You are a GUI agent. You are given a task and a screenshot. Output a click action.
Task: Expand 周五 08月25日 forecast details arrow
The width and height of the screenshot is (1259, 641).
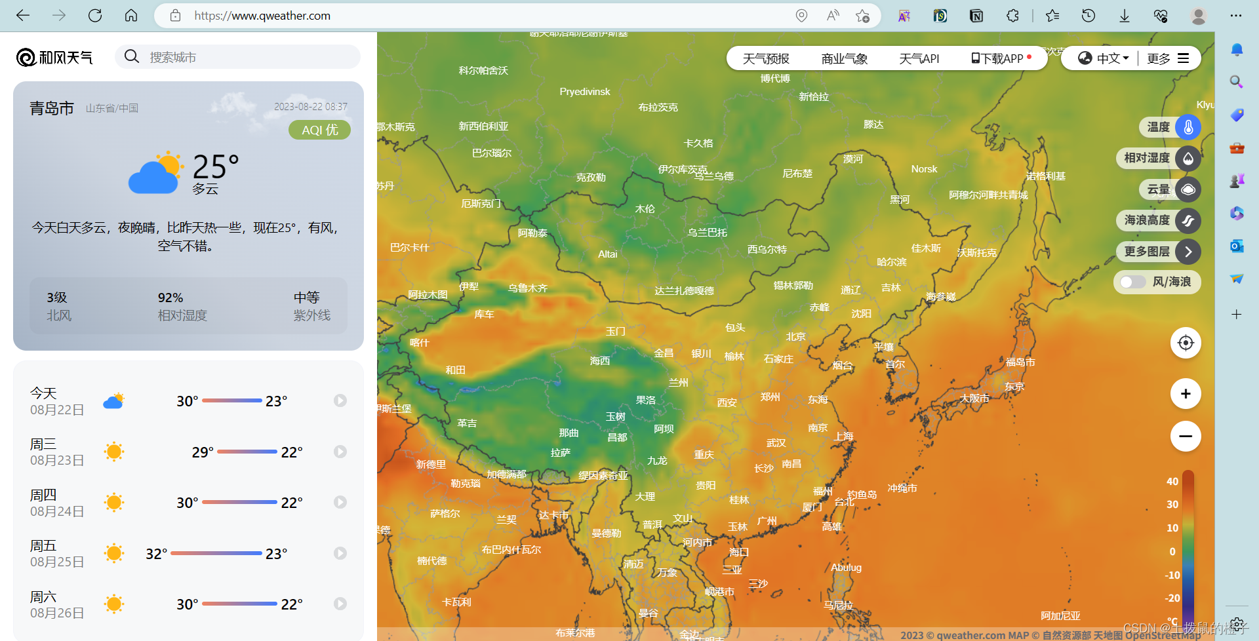[340, 553]
